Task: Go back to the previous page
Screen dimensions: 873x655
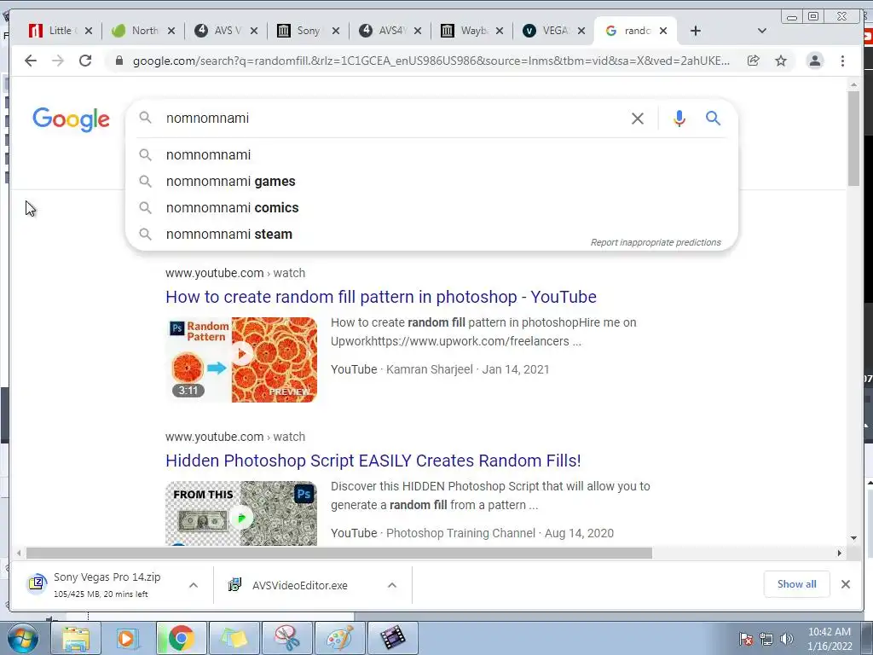Action: [31, 61]
